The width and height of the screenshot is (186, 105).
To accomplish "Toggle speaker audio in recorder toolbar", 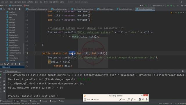I will 143,99.
